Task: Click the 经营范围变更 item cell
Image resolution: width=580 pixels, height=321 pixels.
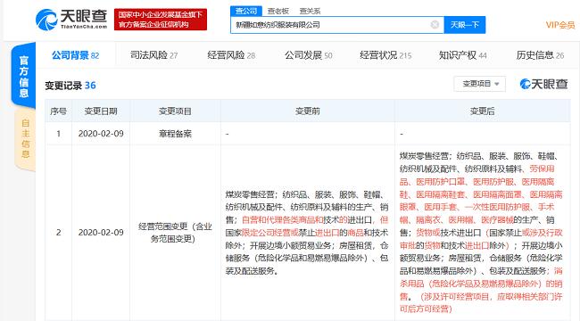Action: 175,232
